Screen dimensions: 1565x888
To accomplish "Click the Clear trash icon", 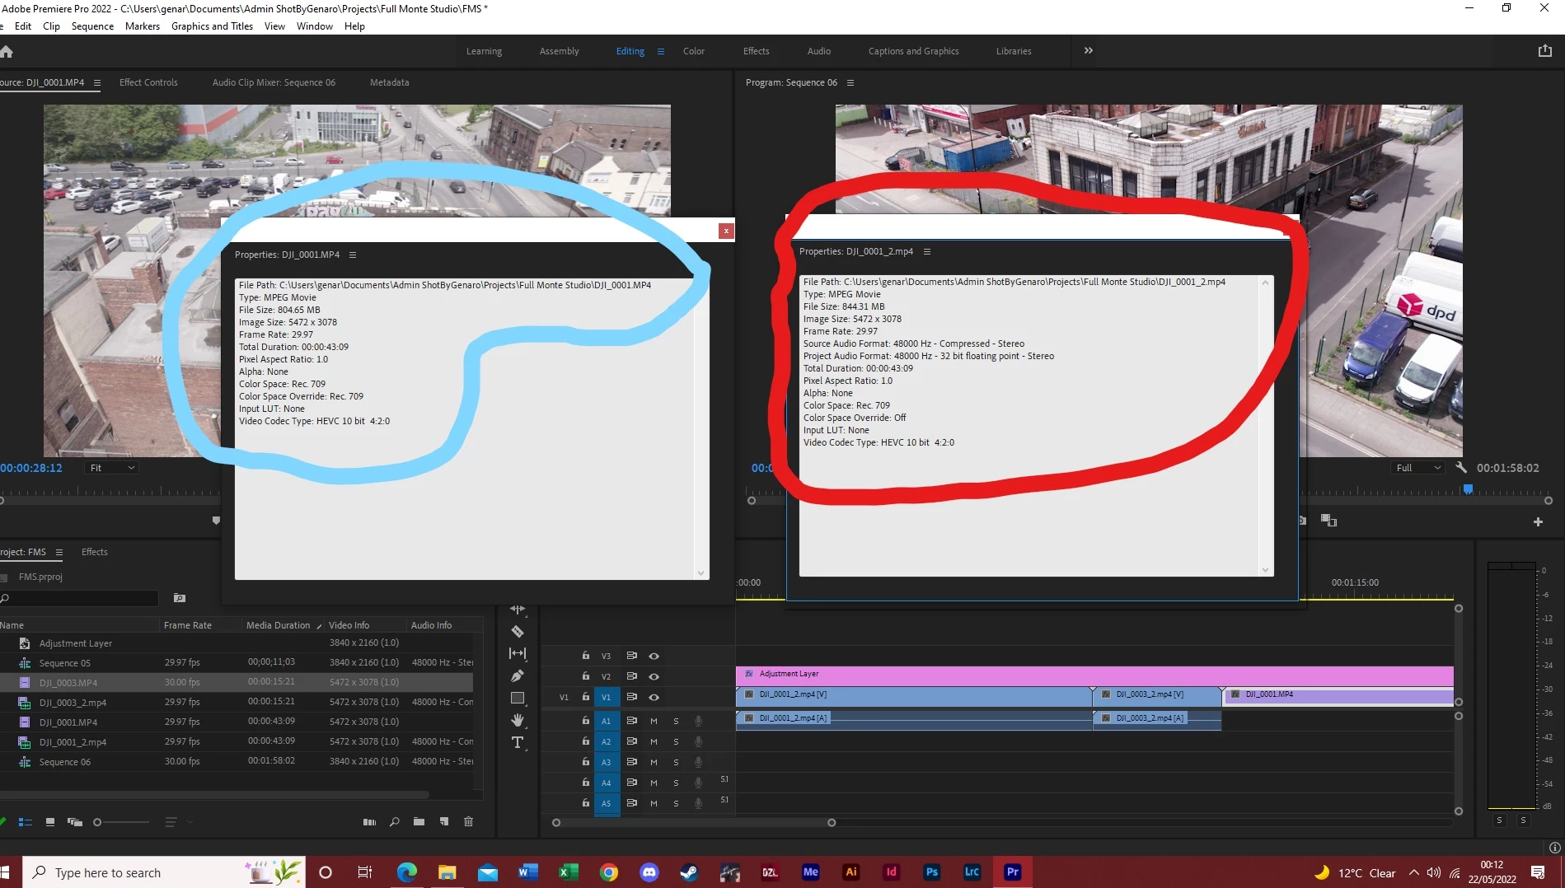I will (468, 822).
